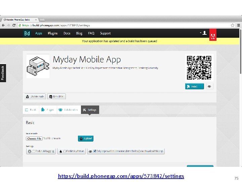Click the blue install button under QR code
The image size is (242, 182).
195,86
